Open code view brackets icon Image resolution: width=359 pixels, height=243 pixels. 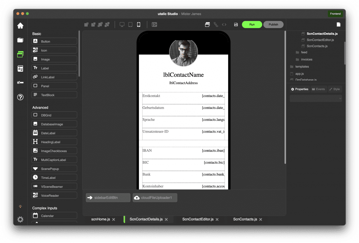[x=224, y=25]
